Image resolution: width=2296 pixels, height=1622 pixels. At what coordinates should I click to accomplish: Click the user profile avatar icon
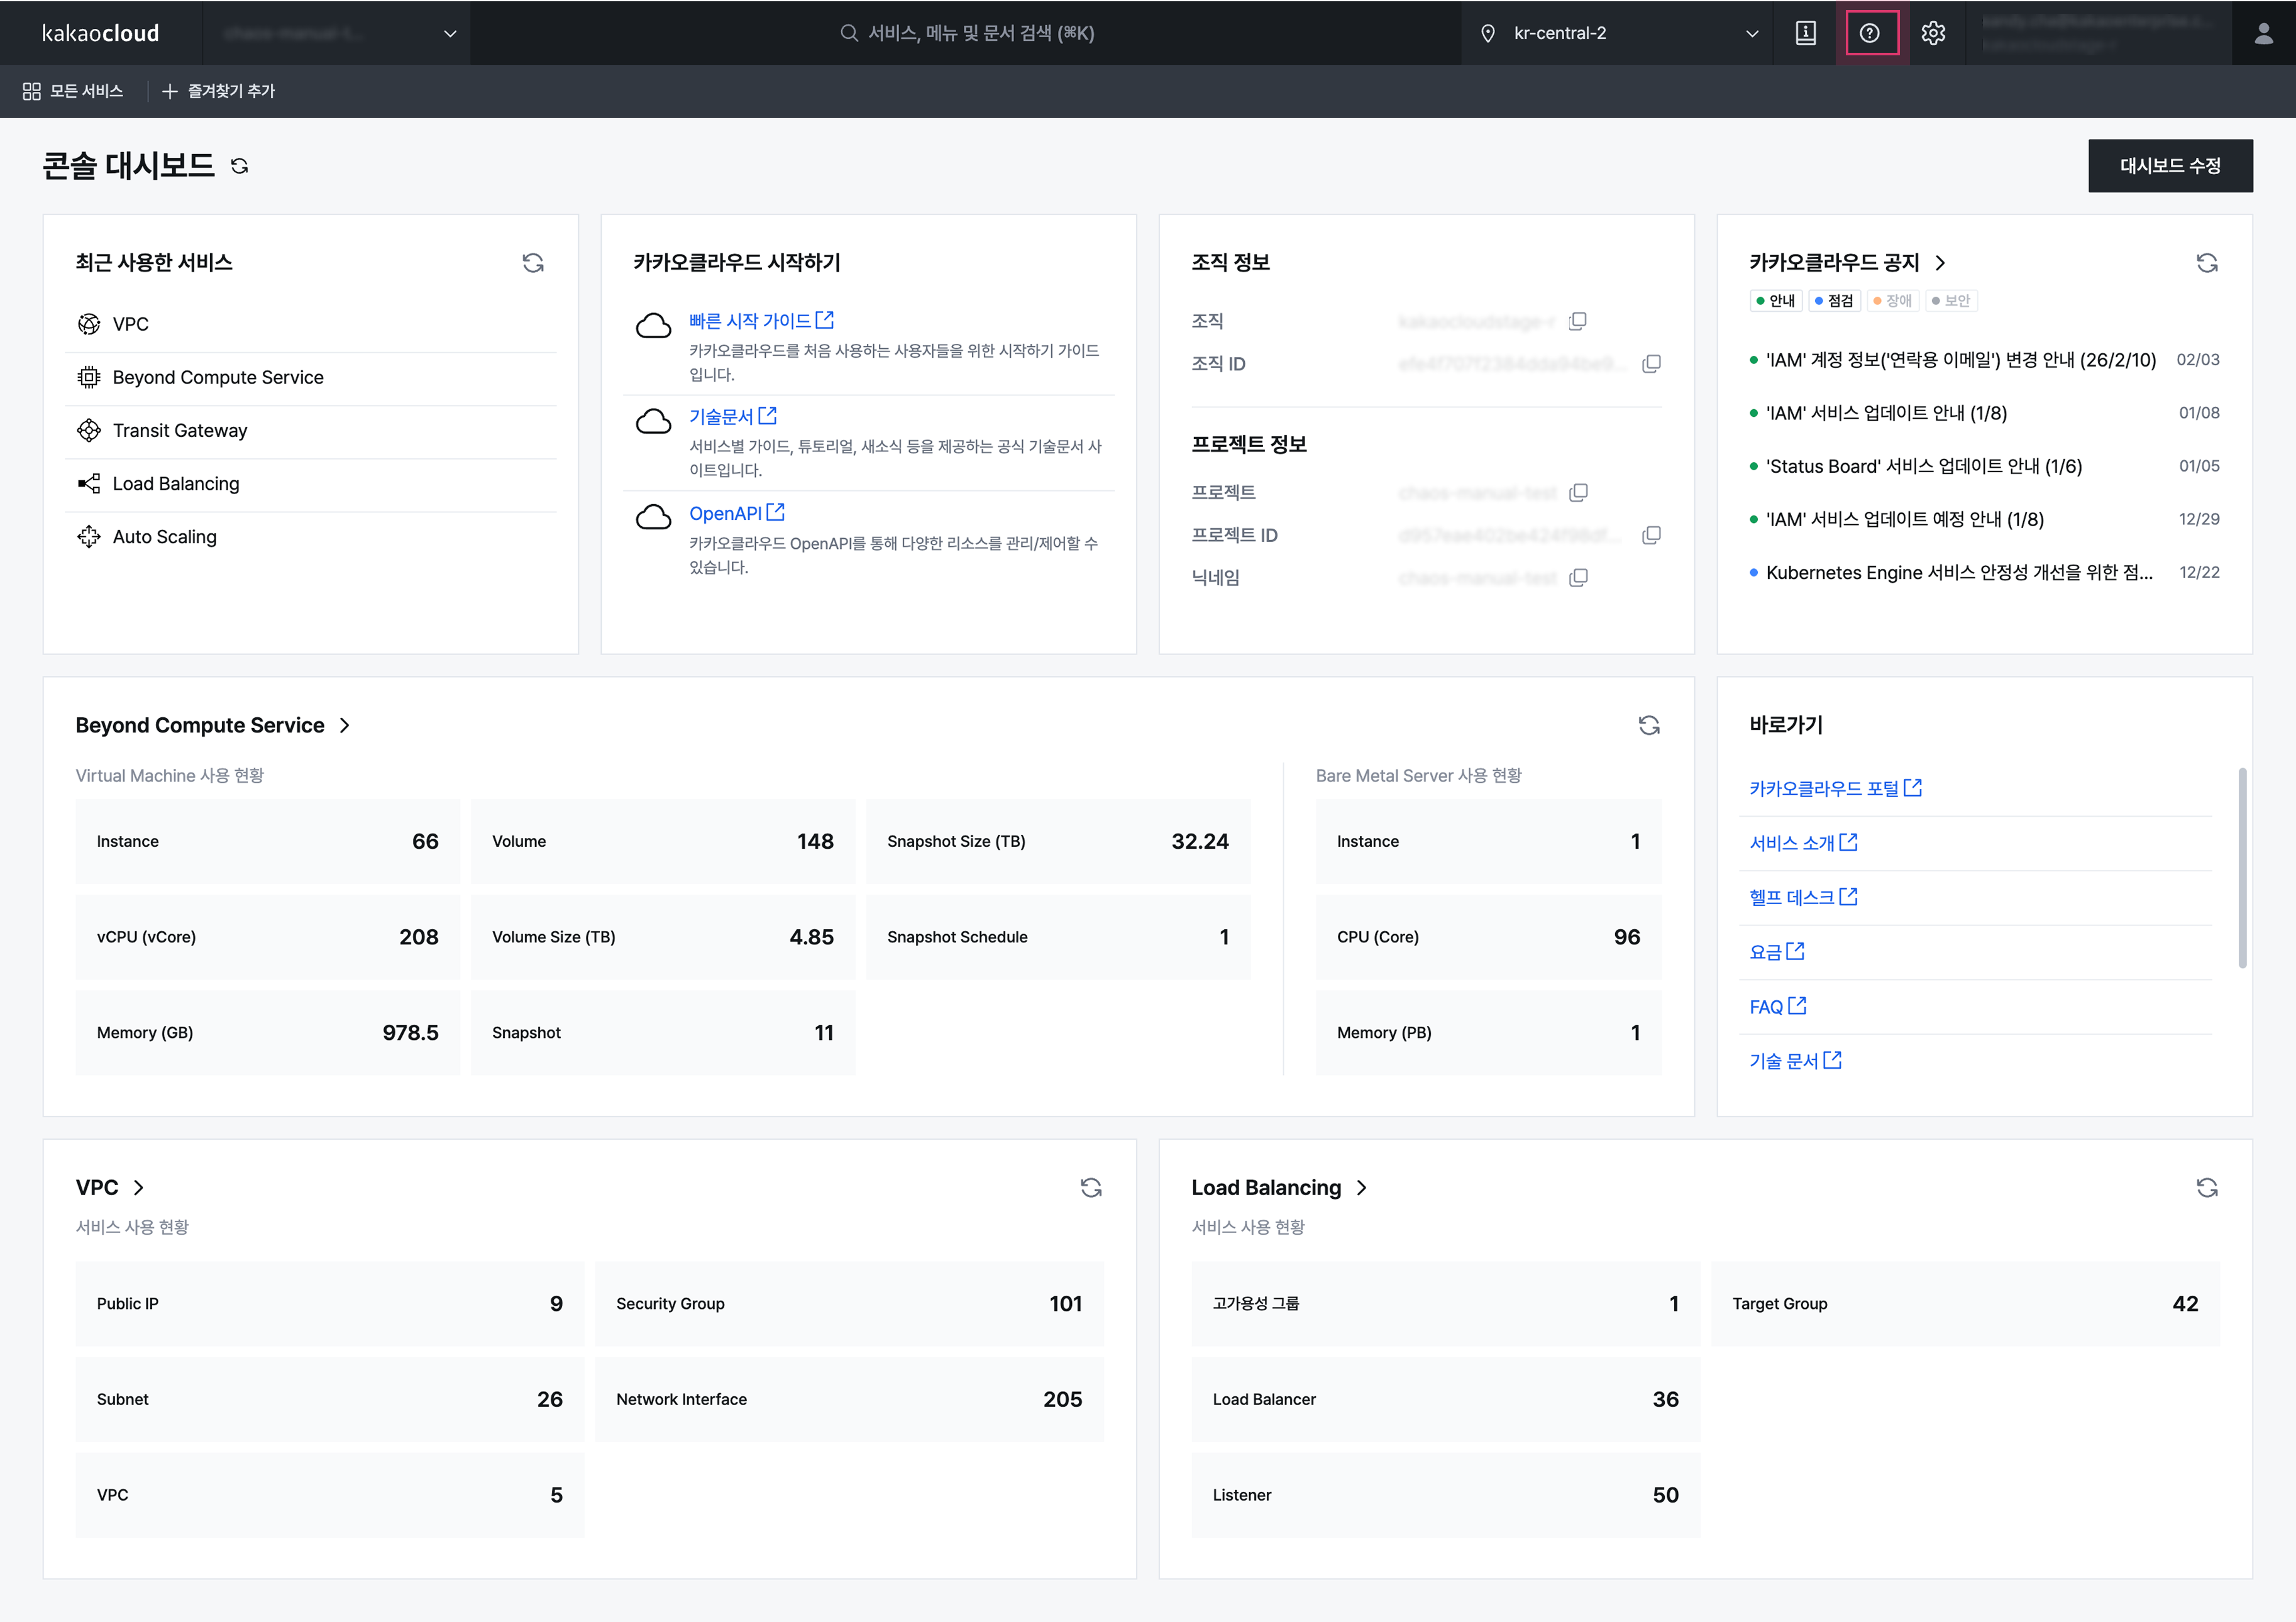(x=2263, y=33)
